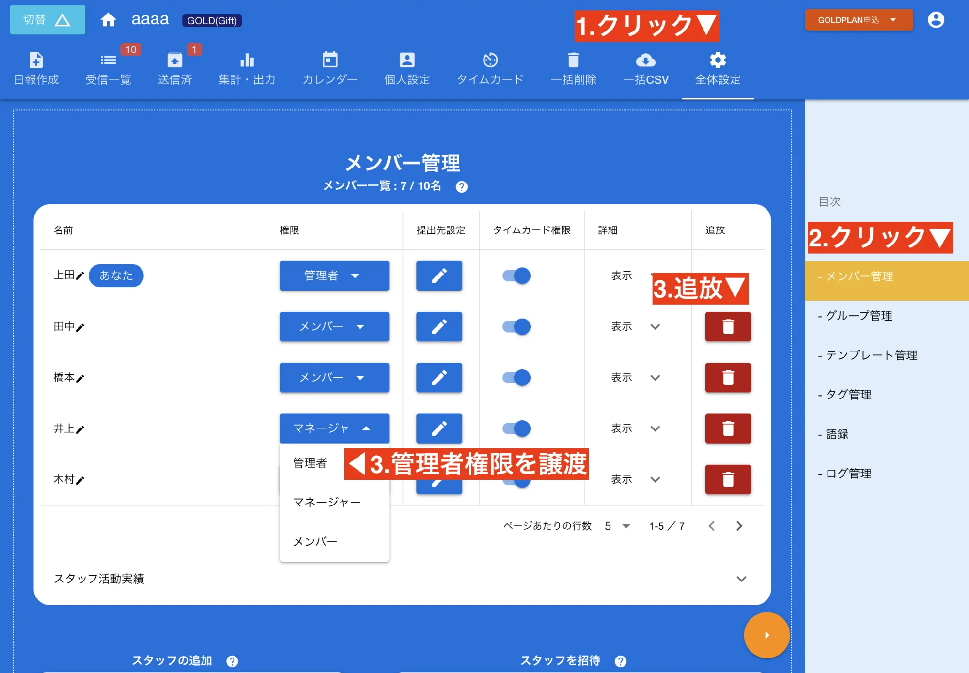This screenshot has width=969, height=673.
Task: Open the rows-per-page dropdown showing 5
Action: [616, 526]
